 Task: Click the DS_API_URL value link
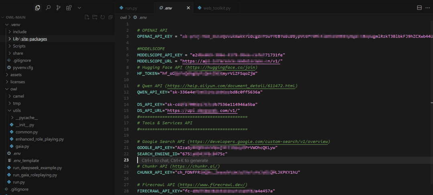202,111
